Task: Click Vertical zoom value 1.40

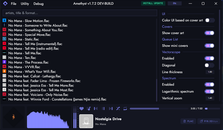Action: point(210,98)
